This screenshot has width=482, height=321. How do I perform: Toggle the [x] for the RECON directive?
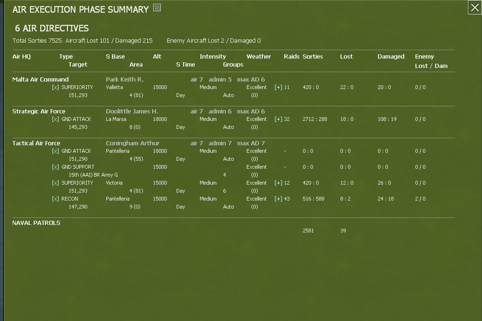[x=55, y=199]
